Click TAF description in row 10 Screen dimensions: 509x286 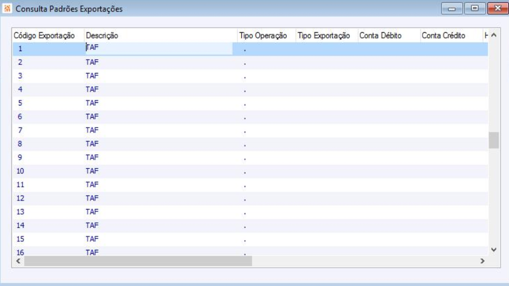click(x=92, y=171)
